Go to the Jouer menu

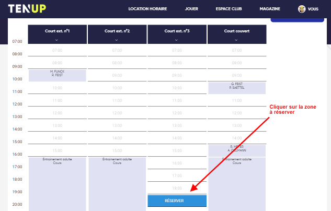(191, 9)
